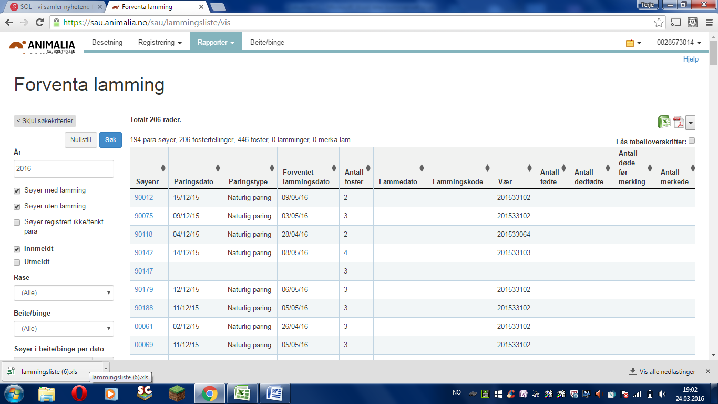Open ewe 00061 details
The image size is (718, 404).
coord(143,327)
